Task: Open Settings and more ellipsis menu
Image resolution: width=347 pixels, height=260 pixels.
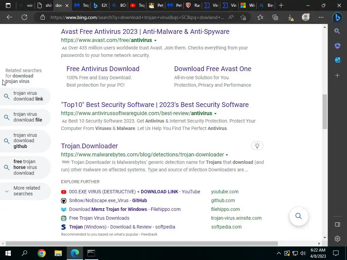Action: click(x=321, y=17)
